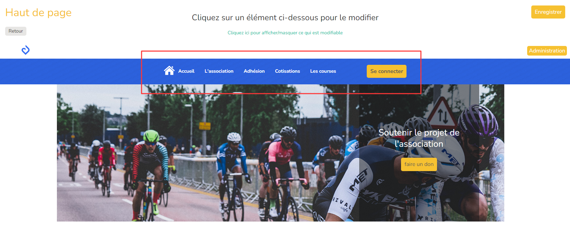Select the Soutenir le projet de l'association text
This screenshot has height=227, width=570.
(419, 138)
